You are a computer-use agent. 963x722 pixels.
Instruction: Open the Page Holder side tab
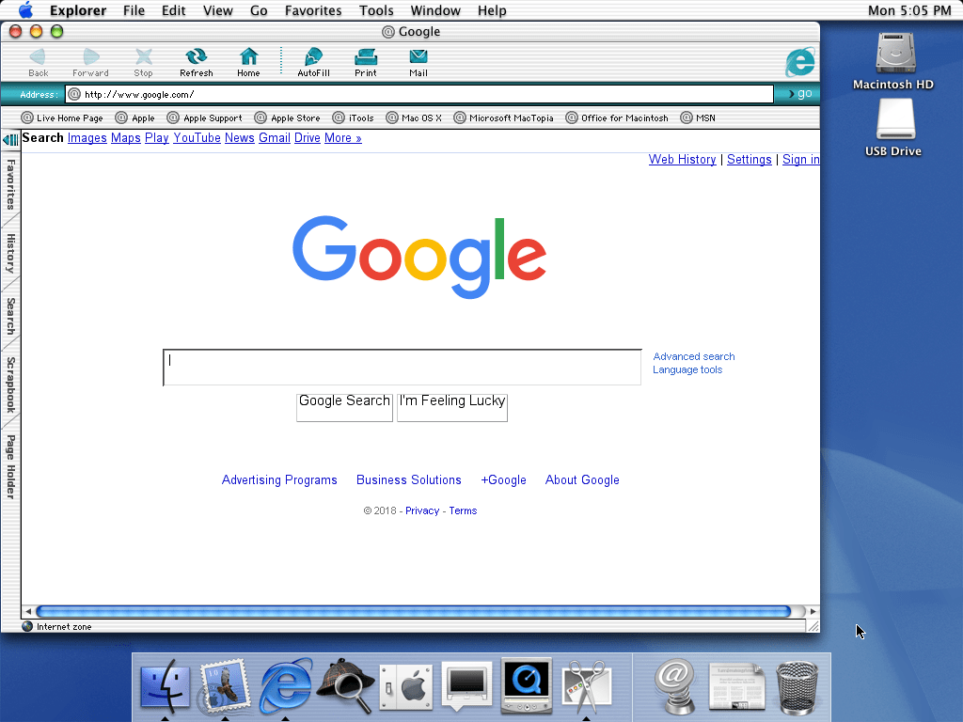tap(10, 466)
